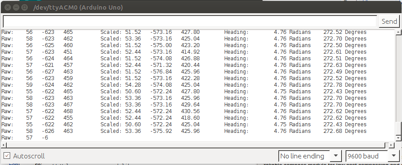Click the /dev/ttyACM0 (Arduino Uno) window title

pyautogui.click(x=78, y=7)
